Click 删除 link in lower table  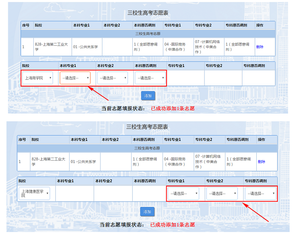coord(261,162)
